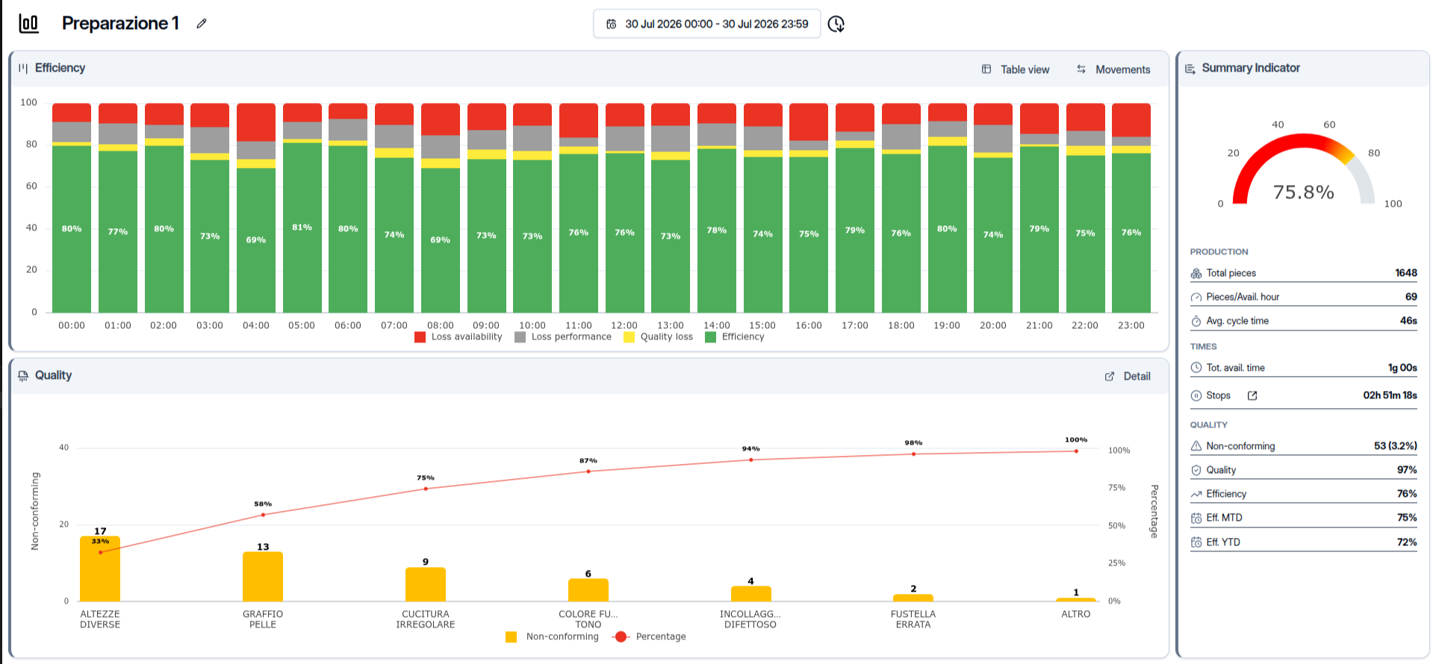The image size is (1436, 664).
Task: Click the 58% point on the Pareto line
Action: pos(263,515)
